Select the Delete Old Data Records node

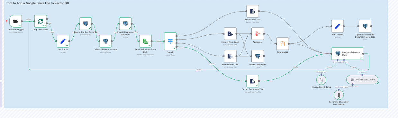[x=105, y=41]
